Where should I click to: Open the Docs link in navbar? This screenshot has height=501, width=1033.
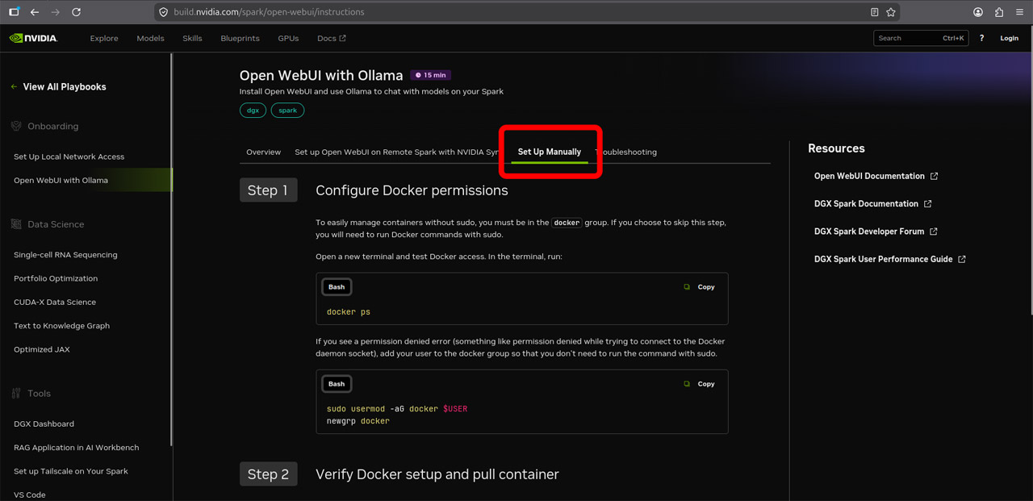[332, 38]
